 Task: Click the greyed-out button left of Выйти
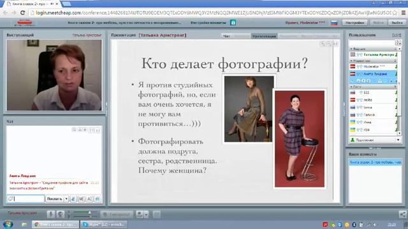pyautogui.click(x=378, y=23)
